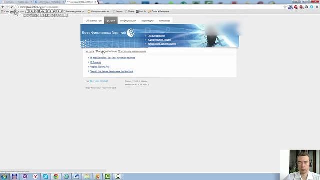Click the first red extension icon with badge
Image resolution: width=320 pixels, height=180 pixels.
(296, 7)
